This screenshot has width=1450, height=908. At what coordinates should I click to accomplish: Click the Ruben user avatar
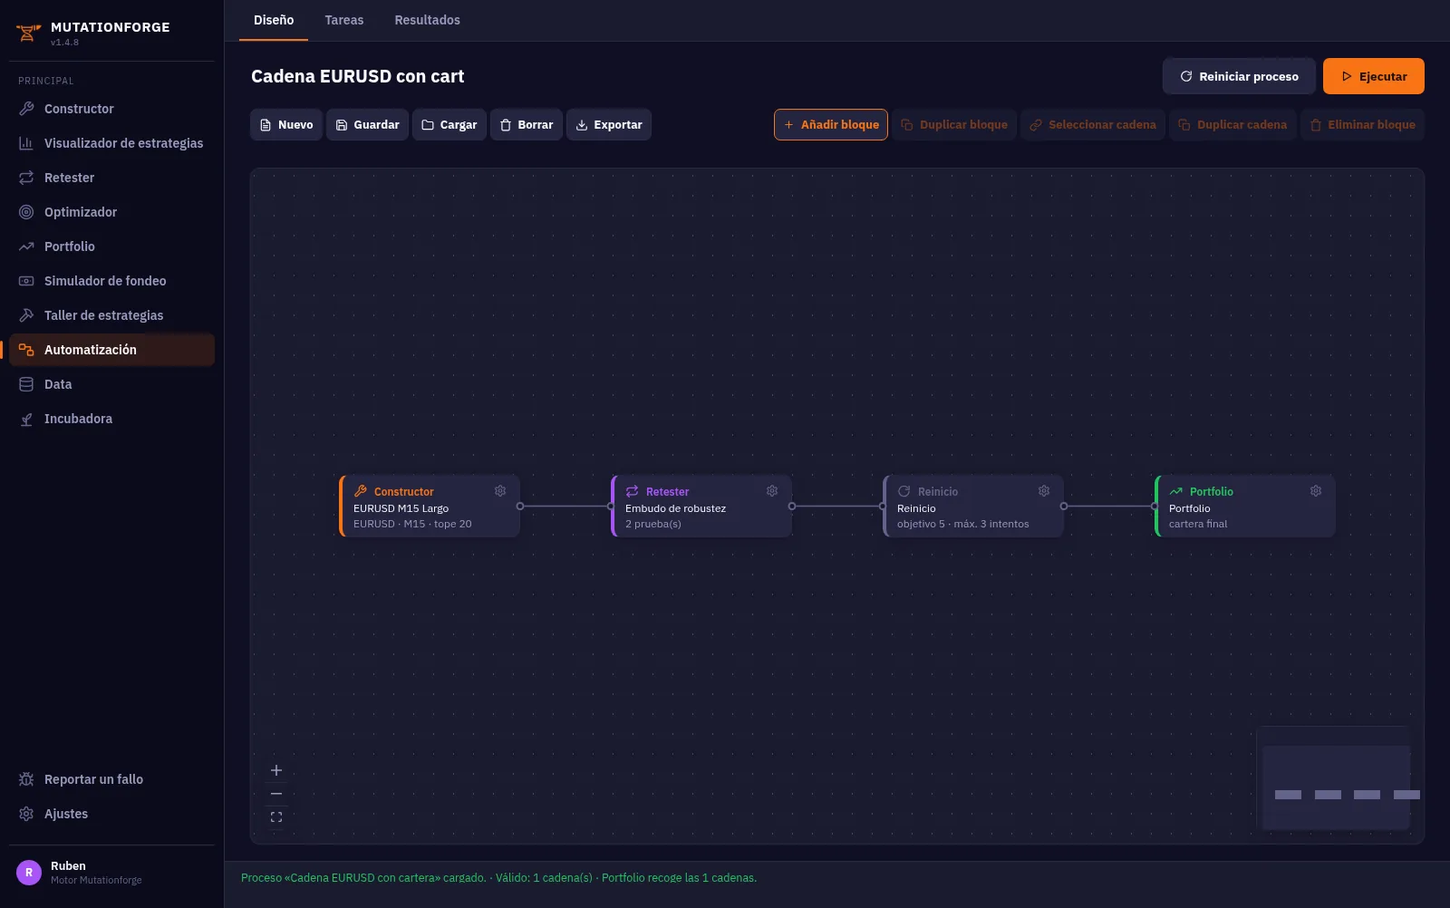29,873
